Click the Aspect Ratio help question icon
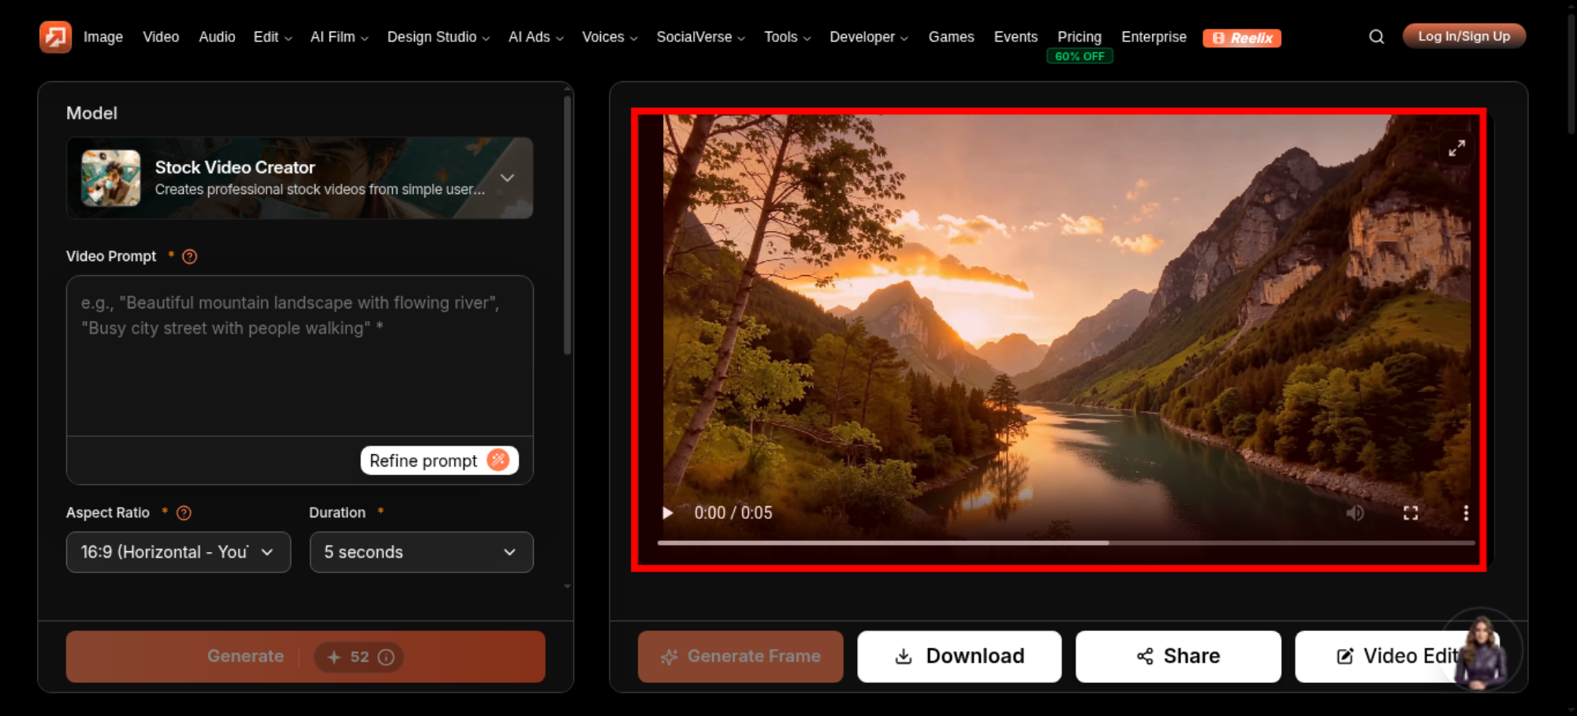This screenshot has width=1577, height=716. 184,513
